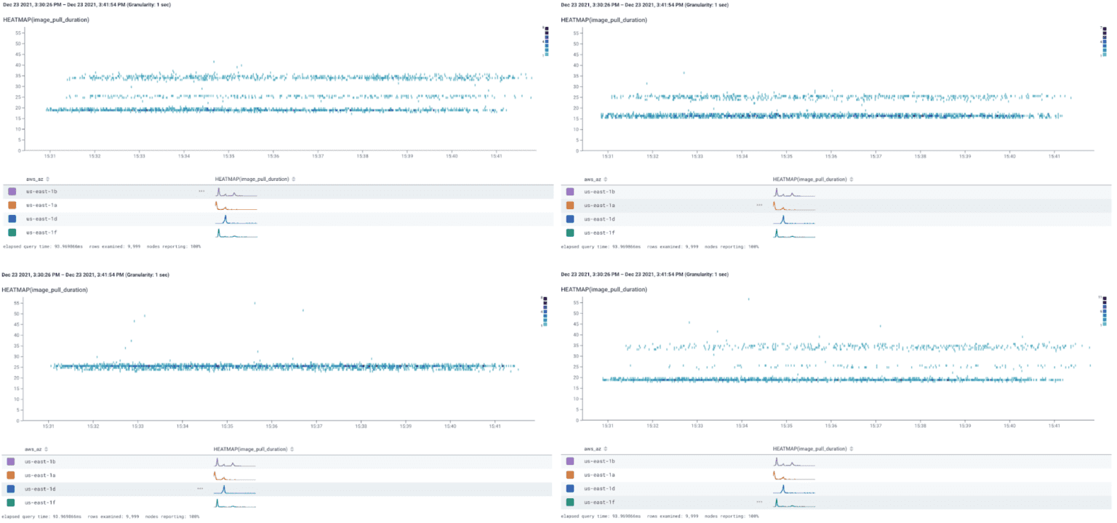Open the ellipsis menu on us-east-1d in bottom-left panel

tap(200, 489)
